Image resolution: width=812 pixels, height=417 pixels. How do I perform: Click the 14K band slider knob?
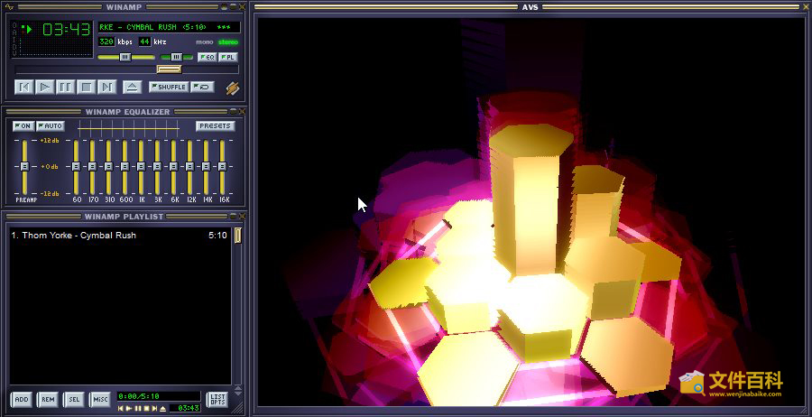pos(206,166)
